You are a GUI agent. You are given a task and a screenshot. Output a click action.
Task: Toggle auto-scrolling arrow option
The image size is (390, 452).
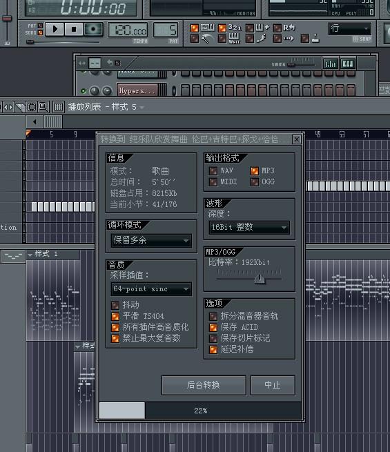277,39
